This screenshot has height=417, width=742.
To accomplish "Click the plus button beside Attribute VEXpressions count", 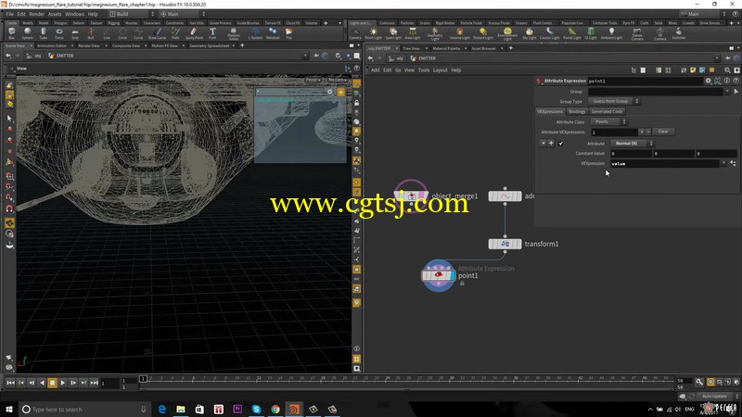I will 642,132.
